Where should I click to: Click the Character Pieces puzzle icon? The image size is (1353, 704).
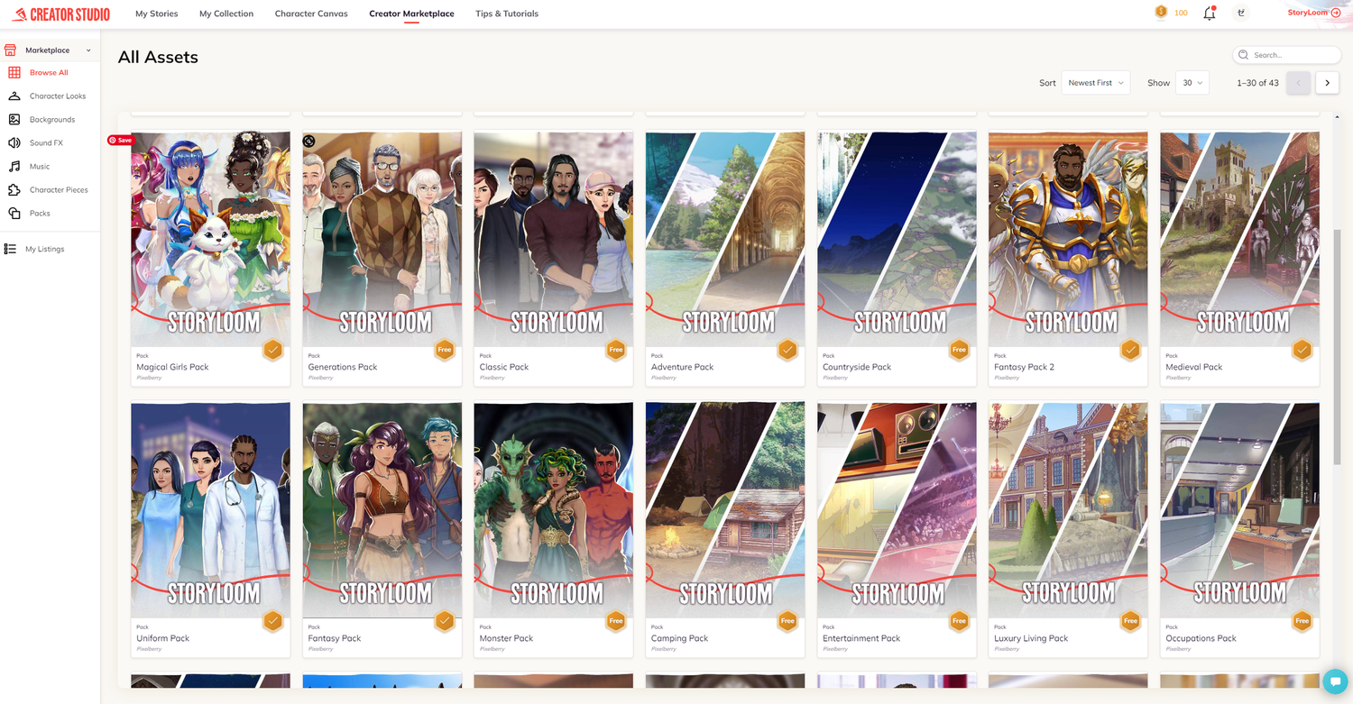[14, 189]
